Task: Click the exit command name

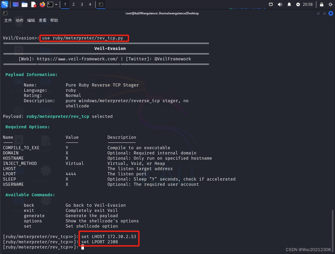Action: coord(29,211)
